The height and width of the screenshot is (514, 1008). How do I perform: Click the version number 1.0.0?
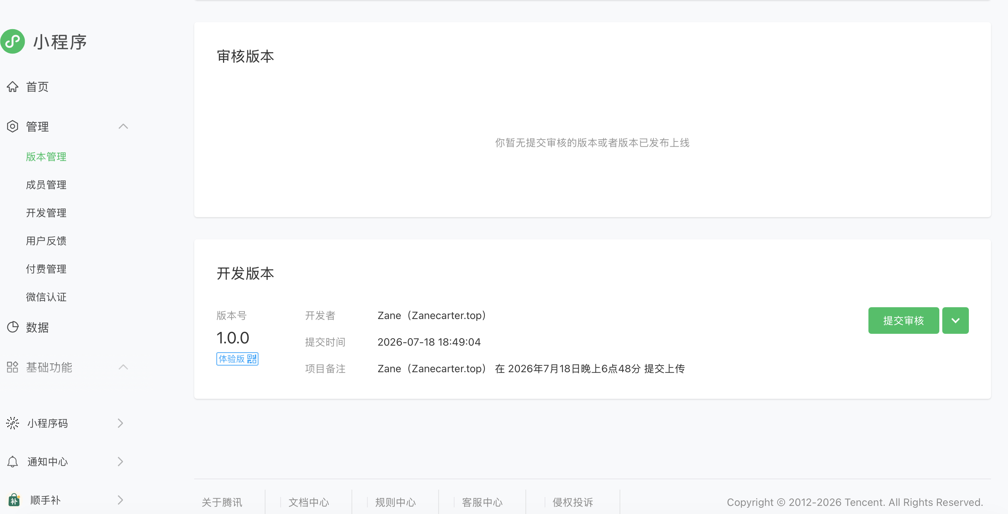pyautogui.click(x=233, y=337)
